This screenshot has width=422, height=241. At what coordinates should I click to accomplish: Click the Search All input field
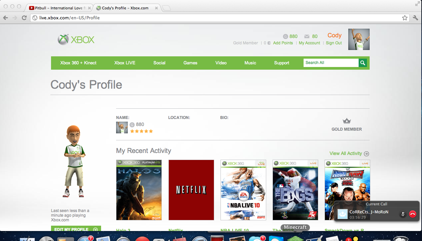tap(331, 63)
